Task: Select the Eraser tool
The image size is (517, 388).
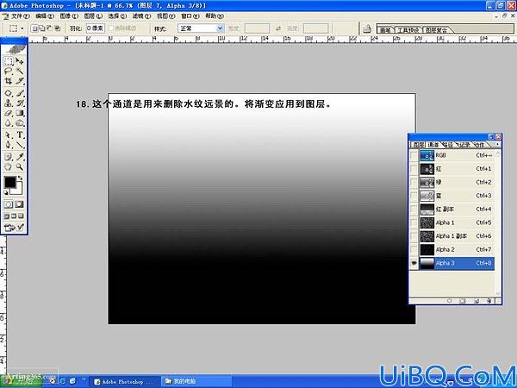Action: pyautogui.click(x=9, y=114)
